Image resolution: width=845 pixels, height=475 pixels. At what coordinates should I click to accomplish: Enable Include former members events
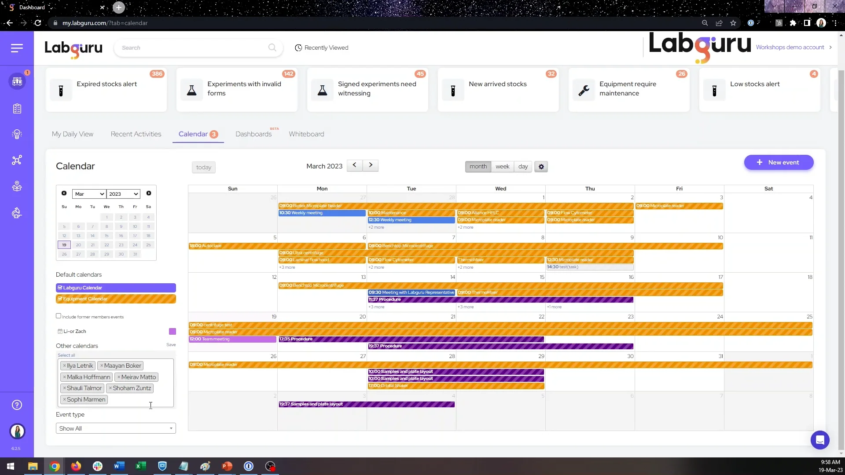[x=58, y=315]
